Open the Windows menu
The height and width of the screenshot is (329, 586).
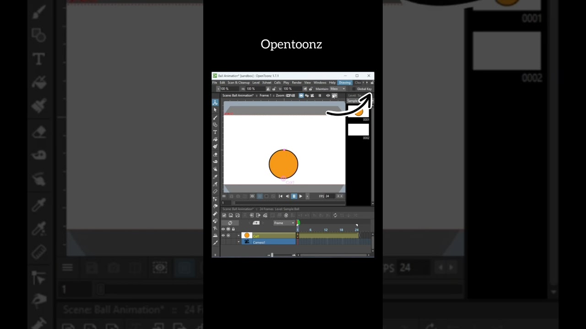pos(320,83)
